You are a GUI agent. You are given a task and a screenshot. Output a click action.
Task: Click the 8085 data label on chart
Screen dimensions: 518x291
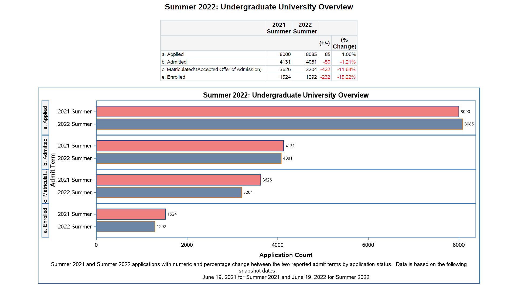click(469, 124)
